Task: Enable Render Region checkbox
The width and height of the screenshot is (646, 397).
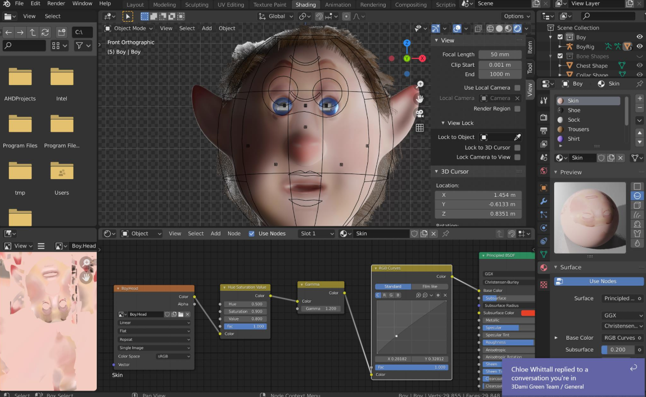Action: click(517, 109)
